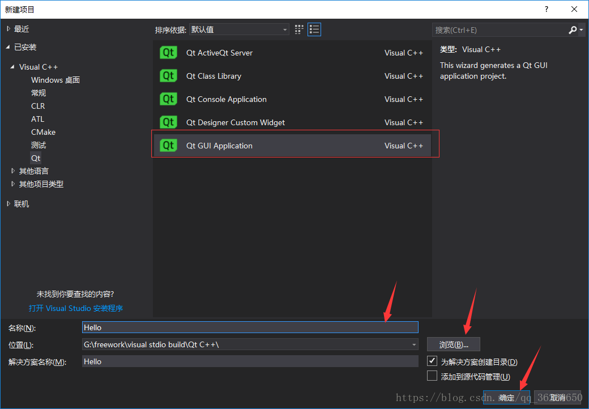
Task: Click the search magnifier icon
Action: pos(573,30)
